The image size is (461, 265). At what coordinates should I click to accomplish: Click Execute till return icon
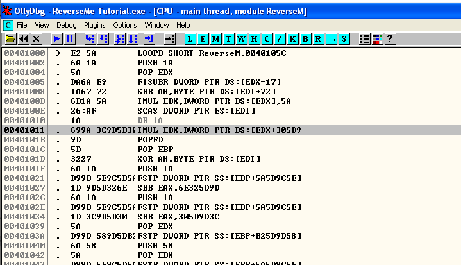(149, 39)
